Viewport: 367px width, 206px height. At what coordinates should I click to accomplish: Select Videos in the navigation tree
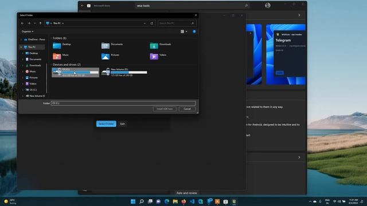31,84
